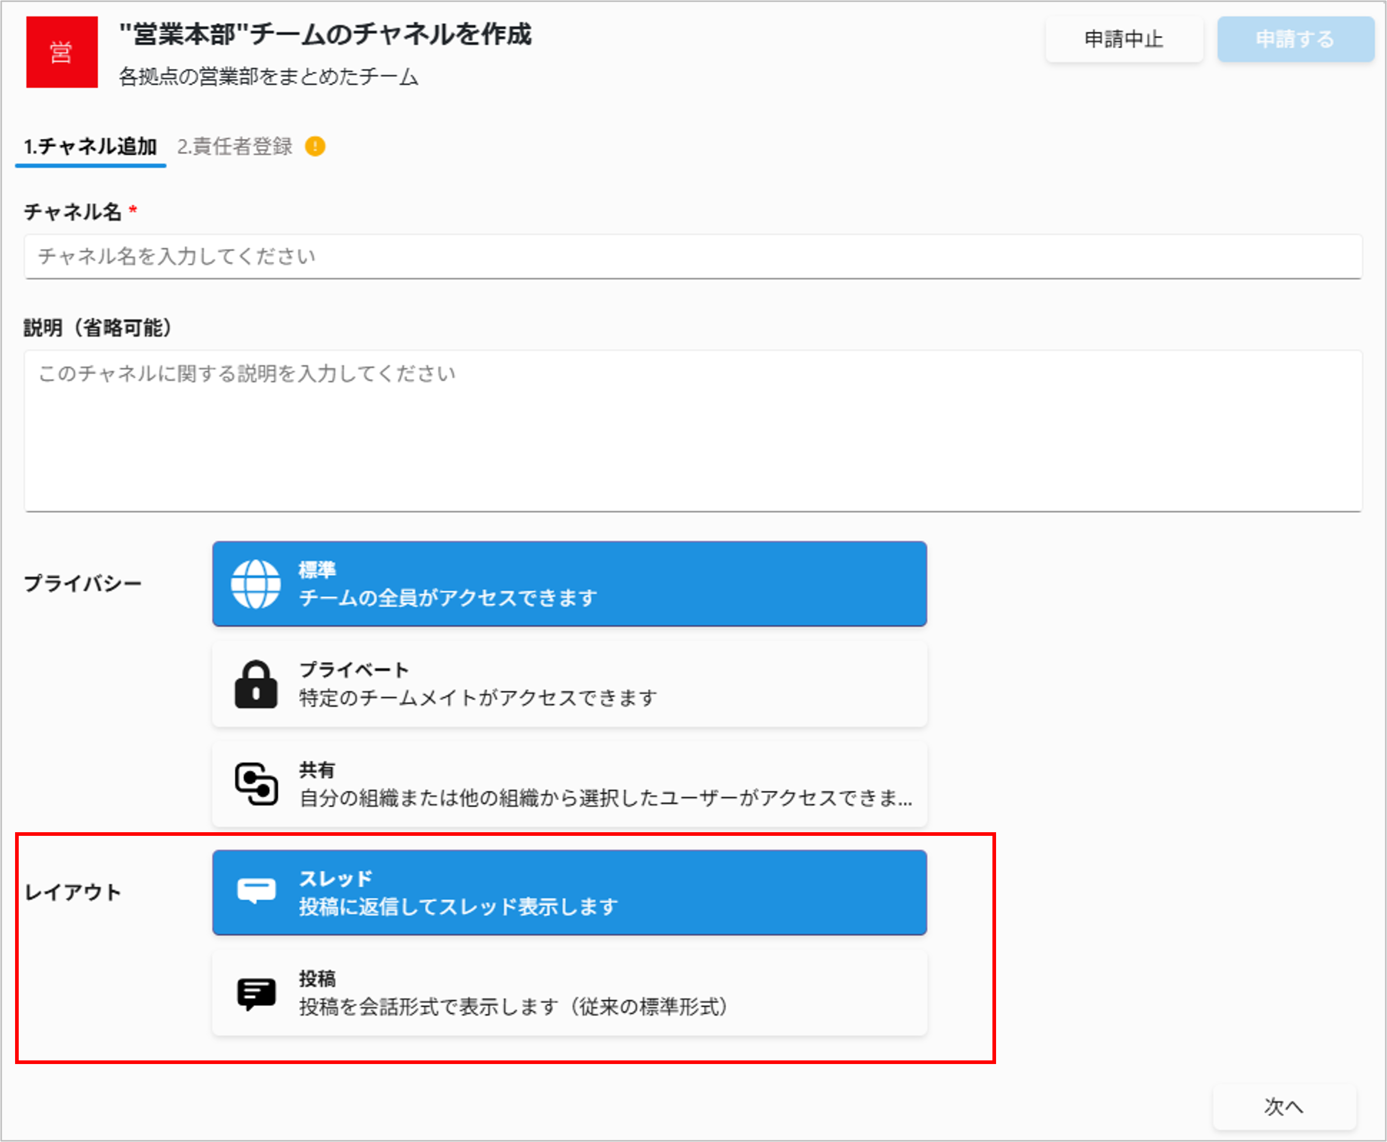Choose プライベート privacy option
This screenshot has height=1142, width=1387.
pyautogui.click(x=570, y=684)
